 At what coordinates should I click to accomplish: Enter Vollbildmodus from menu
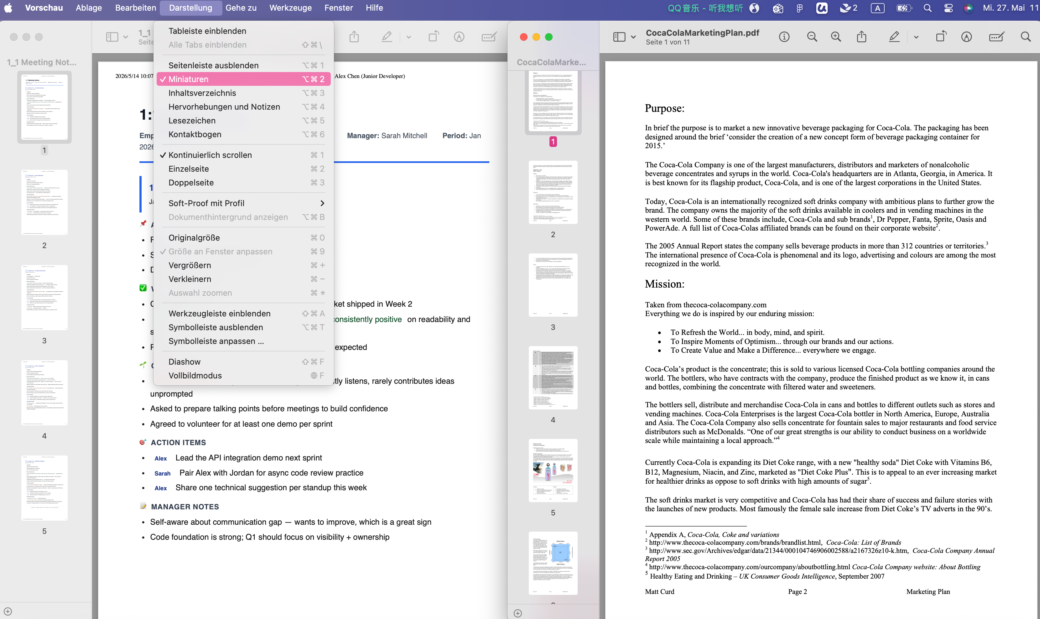pos(243,375)
